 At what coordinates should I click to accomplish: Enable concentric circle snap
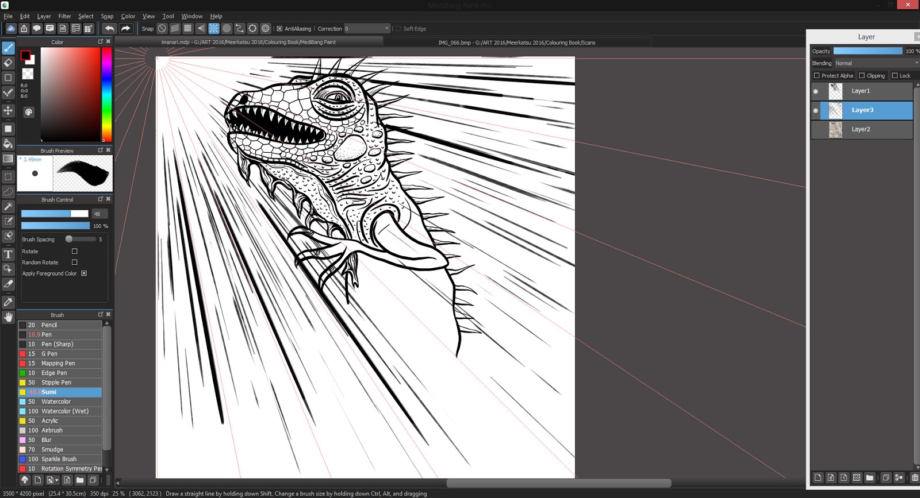click(x=227, y=28)
